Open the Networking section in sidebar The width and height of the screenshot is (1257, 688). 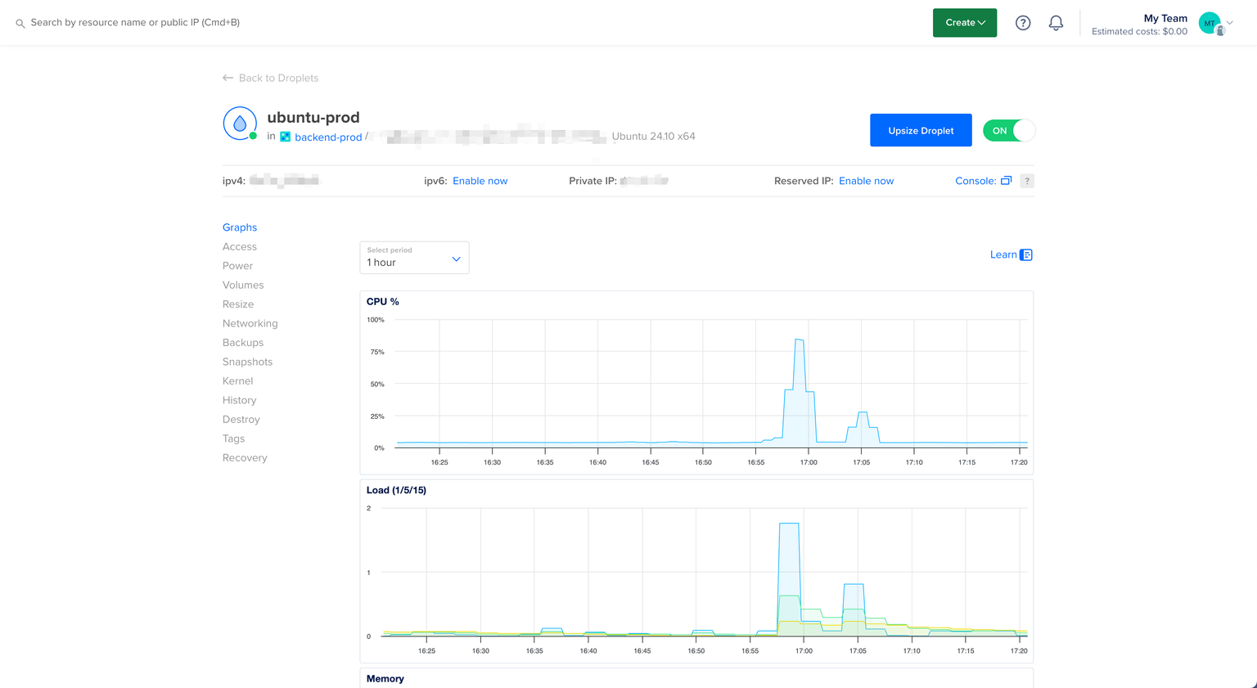250,323
